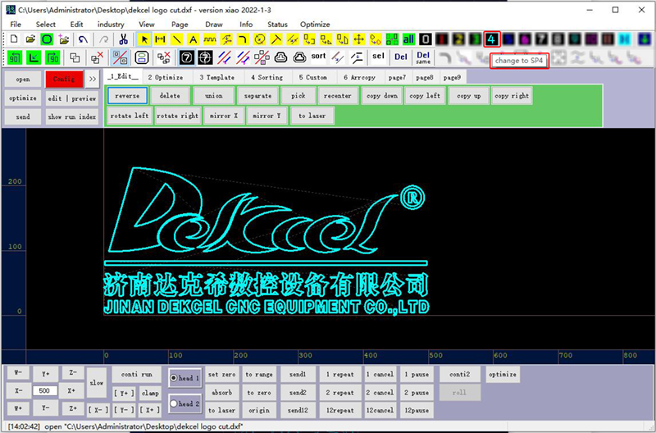This screenshot has width=656, height=433.
Task: Click the 'conti run' button
Action: [136, 375]
